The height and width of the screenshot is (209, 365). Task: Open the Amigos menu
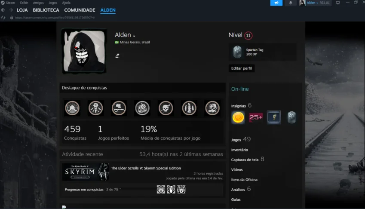point(38,3)
